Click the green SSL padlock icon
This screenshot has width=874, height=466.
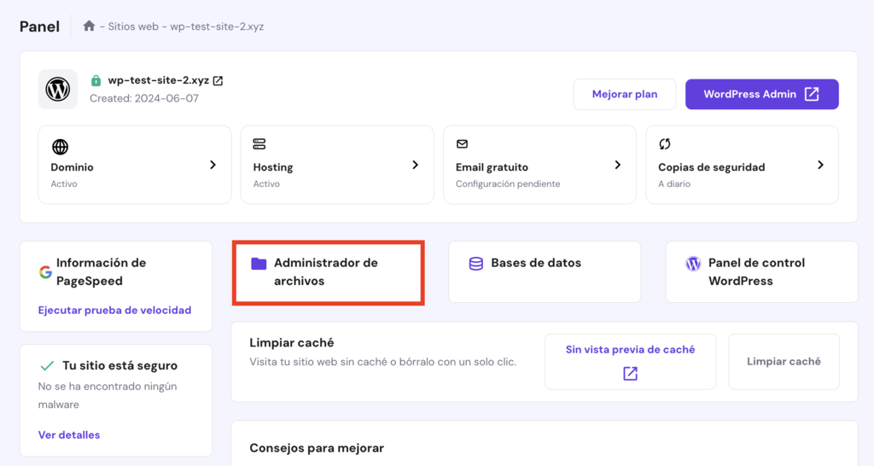pyautogui.click(x=96, y=81)
